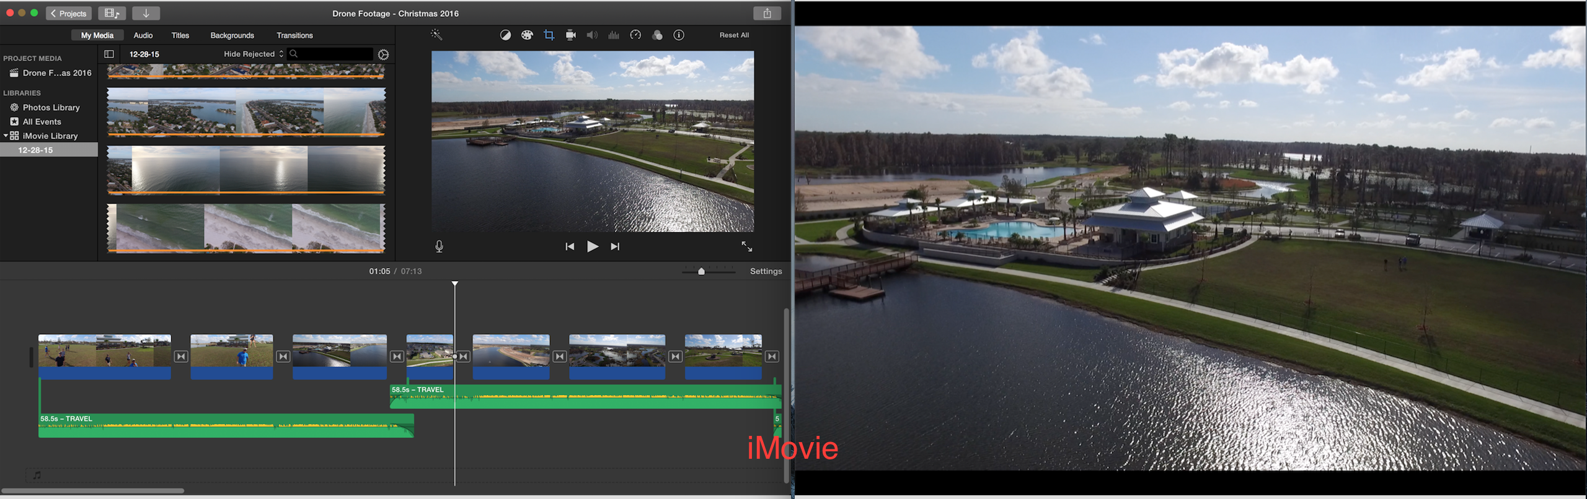Click the Photos Library icon in the sidebar
This screenshot has width=1587, height=499.
click(14, 108)
